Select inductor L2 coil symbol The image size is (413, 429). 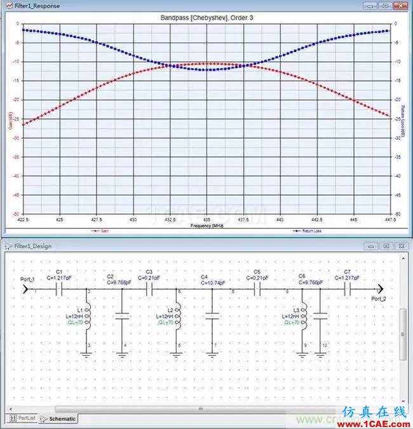[177, 316]
